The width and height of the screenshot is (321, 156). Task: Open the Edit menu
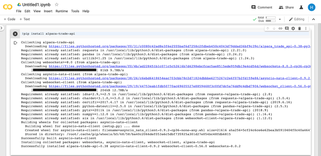(x=27, y=11)
